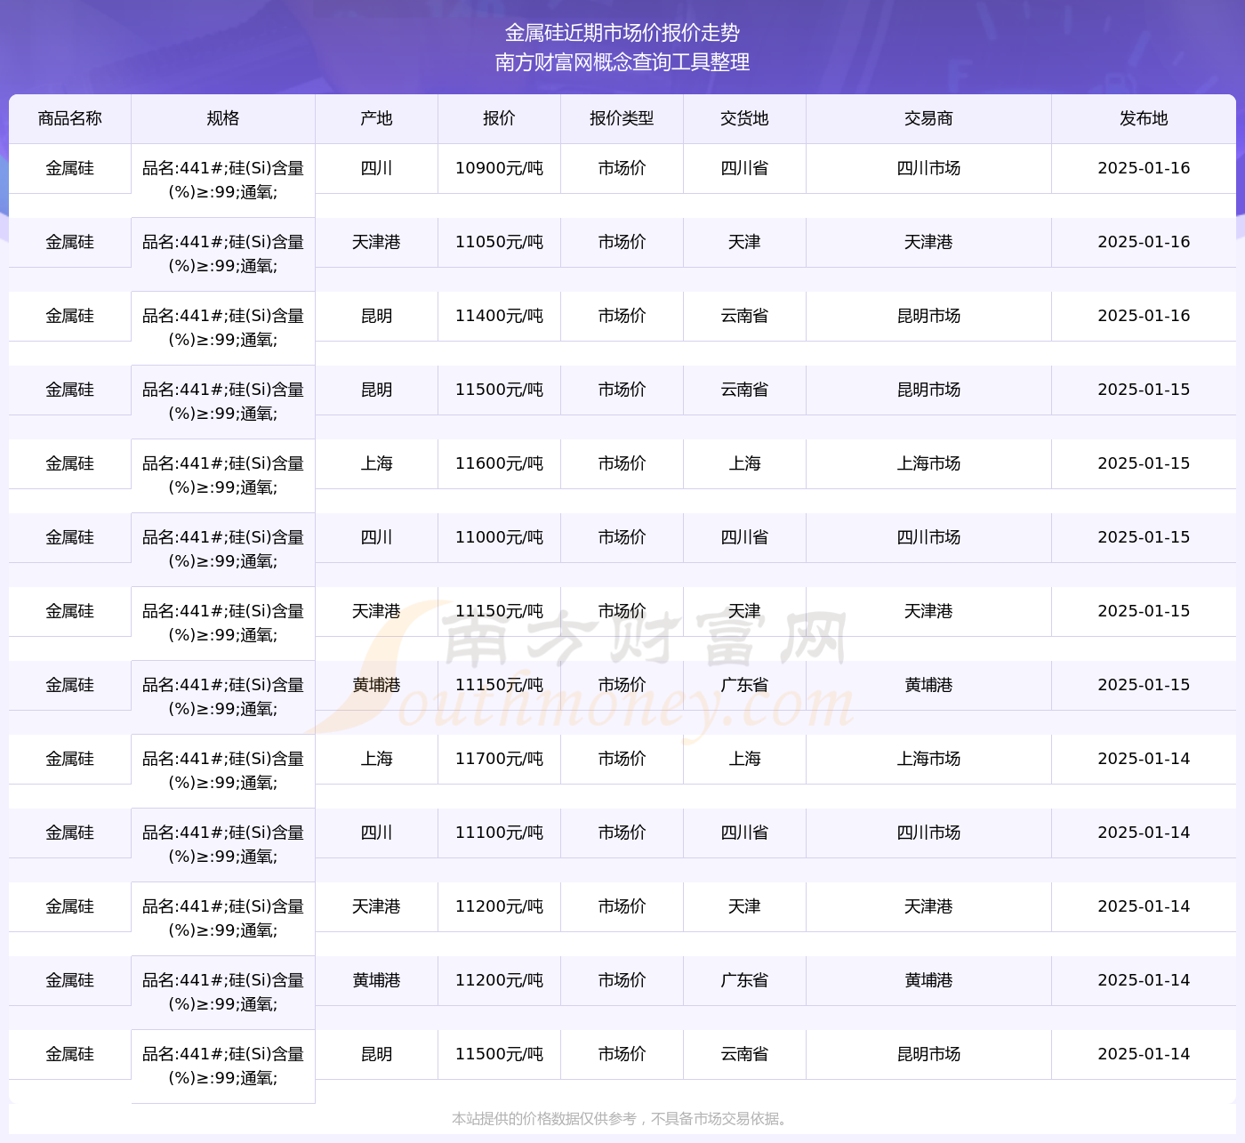Click the 商品名称 column header
Screen dimensions: 1245x1143
click(x=70, y=118)
